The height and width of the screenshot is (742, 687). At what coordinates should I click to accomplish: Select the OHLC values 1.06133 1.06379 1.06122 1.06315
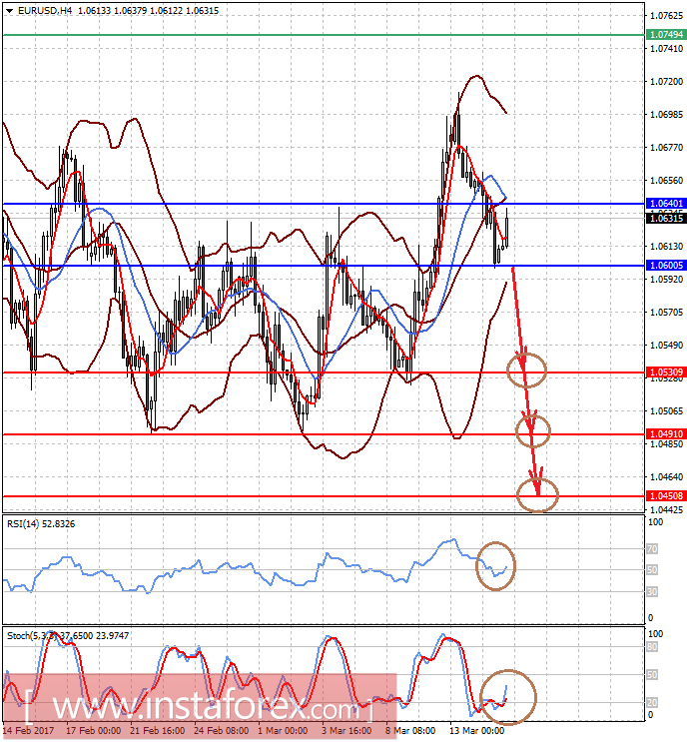148,10
